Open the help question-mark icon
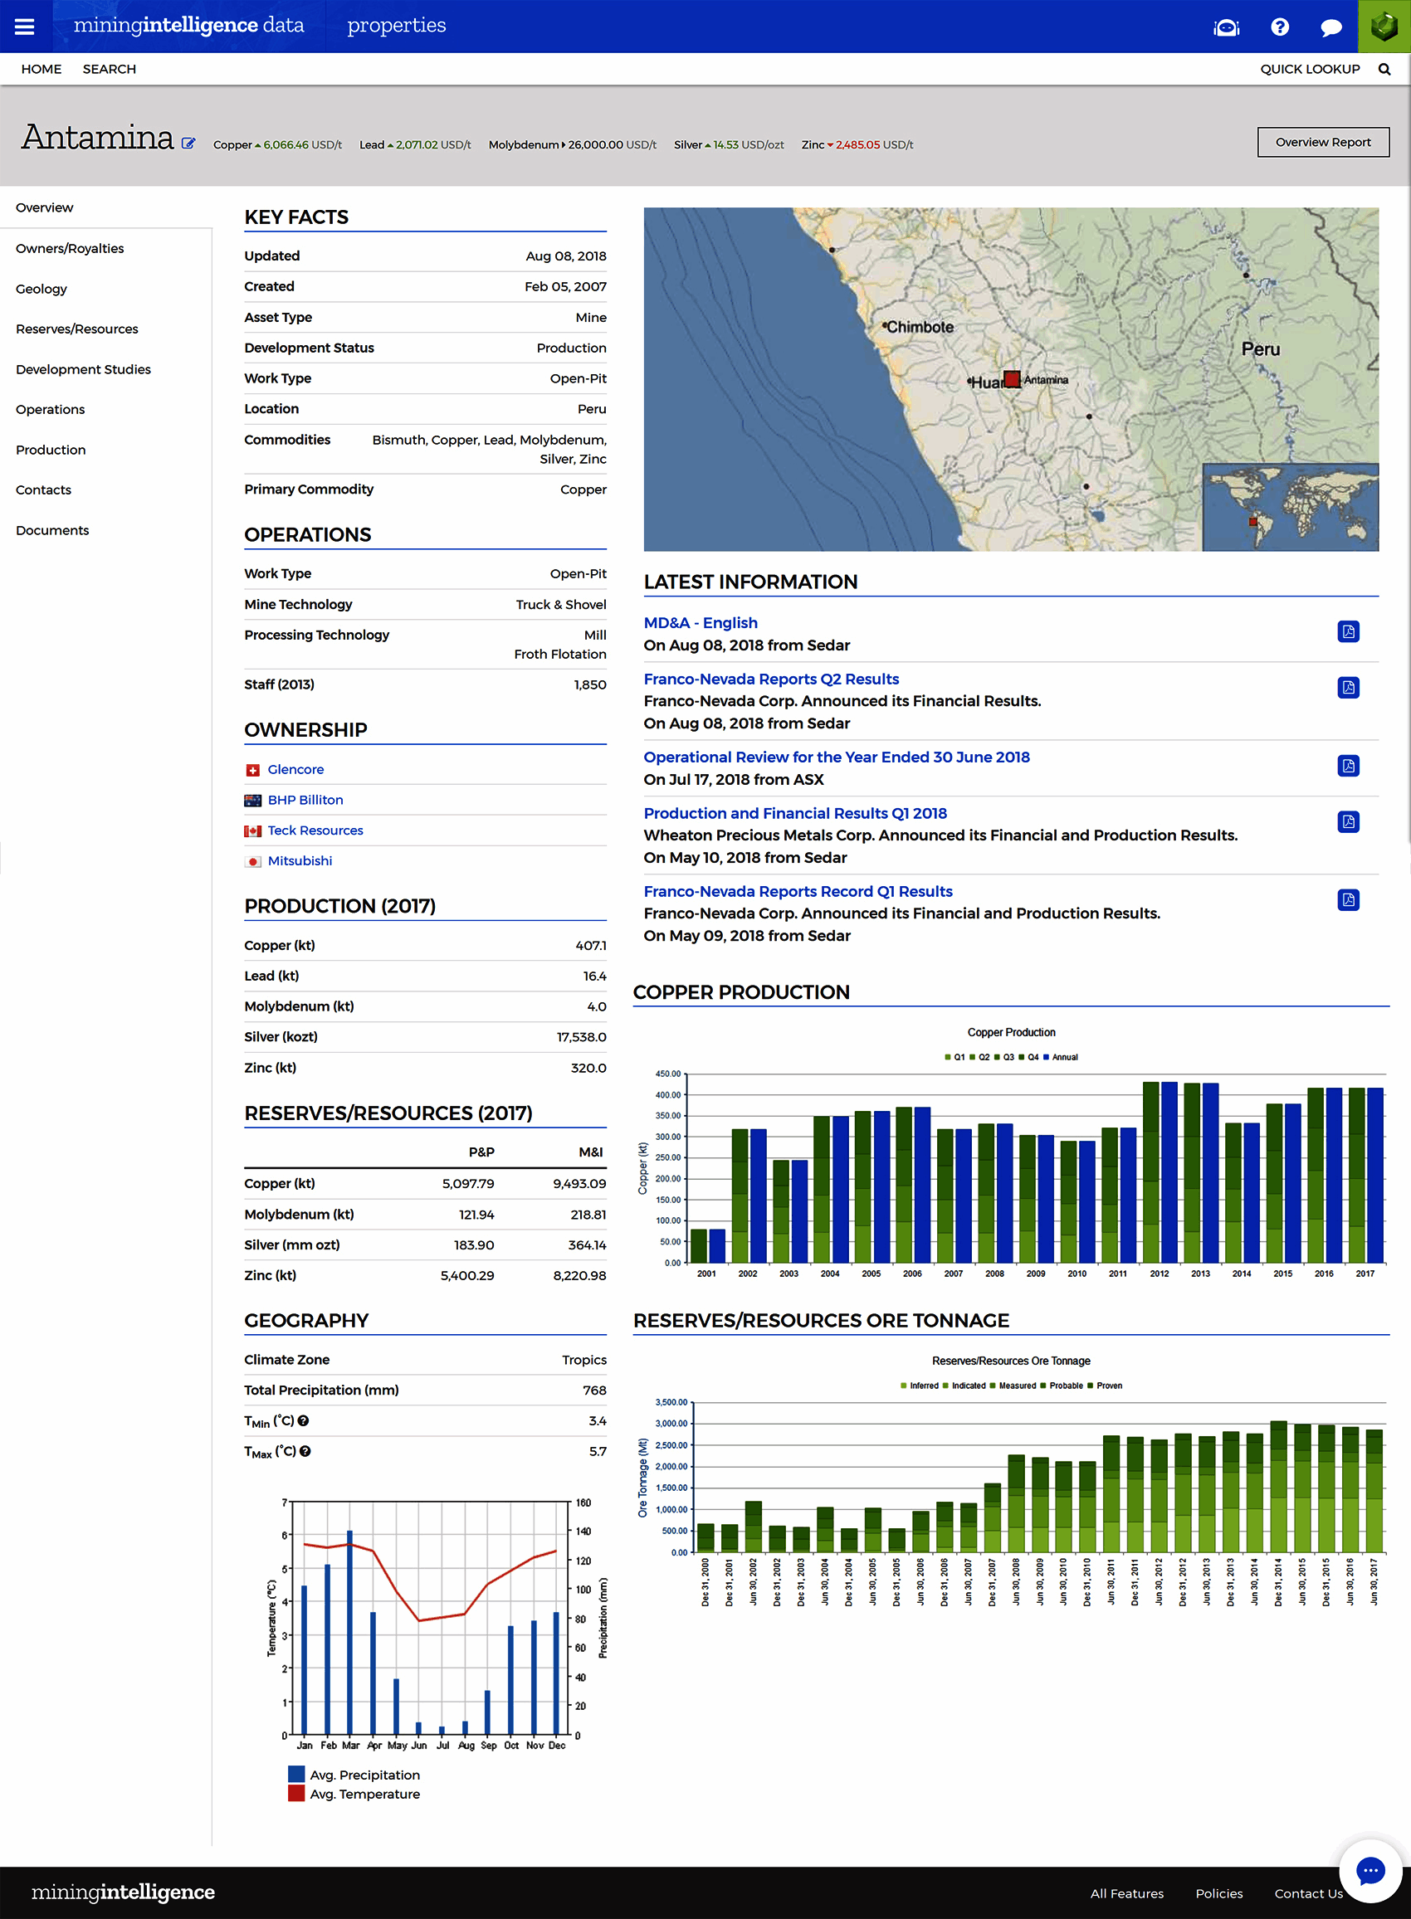The image size is (1411, 1919). 1280,27
